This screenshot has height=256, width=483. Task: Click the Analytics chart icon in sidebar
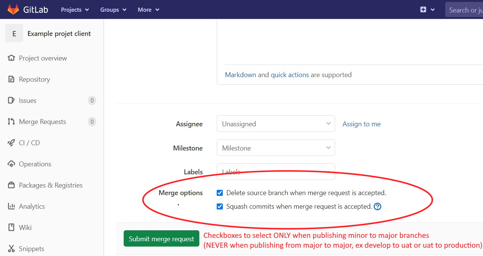pyautogui.click(x=11, y=206)
